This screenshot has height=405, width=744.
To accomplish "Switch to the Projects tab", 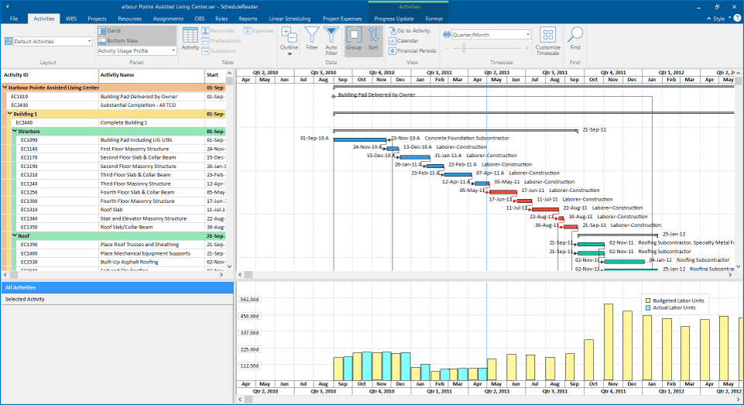I will pyautogui.click(x=97, y=19).
